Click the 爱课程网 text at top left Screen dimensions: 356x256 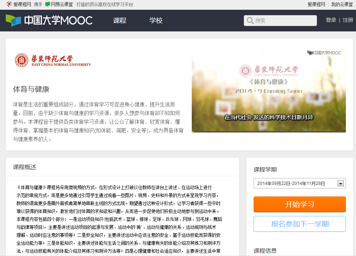click(x=22, y=4)
